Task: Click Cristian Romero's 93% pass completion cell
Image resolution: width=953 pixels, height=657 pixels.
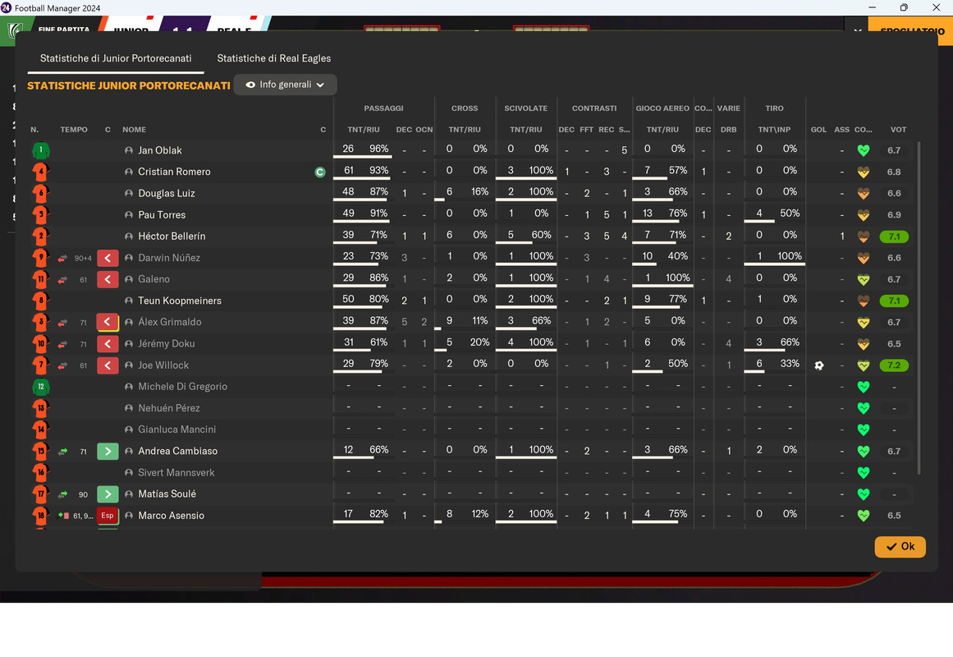Action: click(x=378, y=170)
